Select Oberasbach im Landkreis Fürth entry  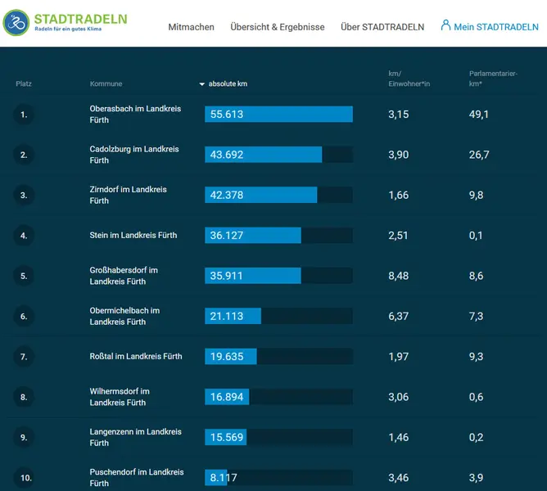tap(134, 115)
